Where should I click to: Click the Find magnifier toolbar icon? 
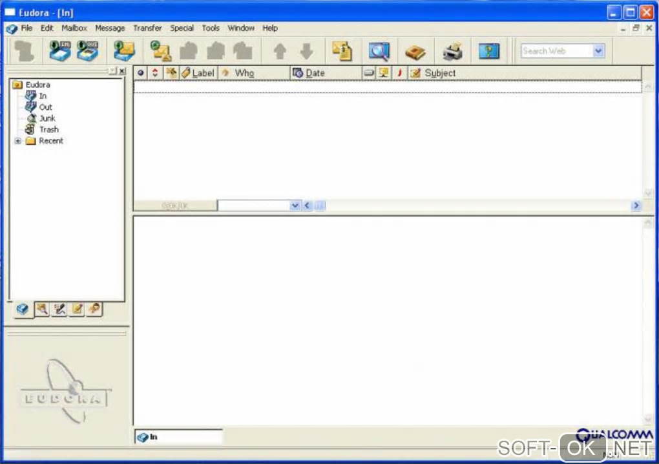click(379, 51)
